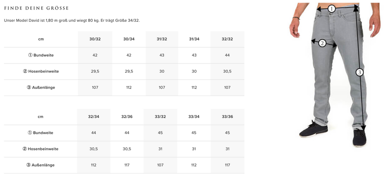This screenshot has width=392, height=180.
Task: Select the 30/34 size column header
Action: click(129, 39)
